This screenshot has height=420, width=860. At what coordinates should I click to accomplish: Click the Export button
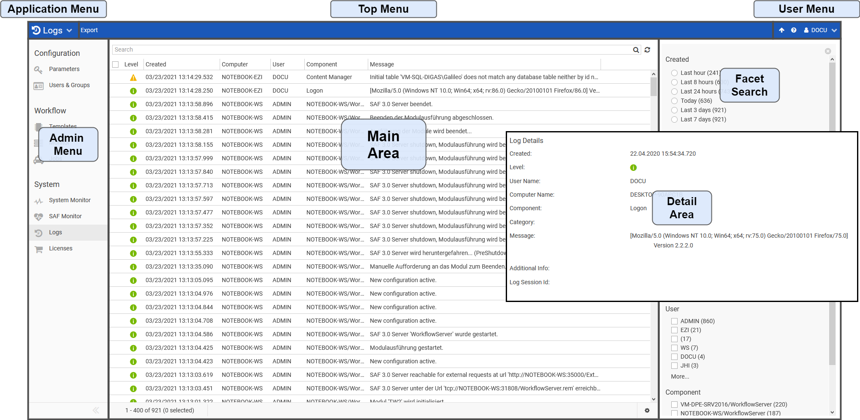89,30
